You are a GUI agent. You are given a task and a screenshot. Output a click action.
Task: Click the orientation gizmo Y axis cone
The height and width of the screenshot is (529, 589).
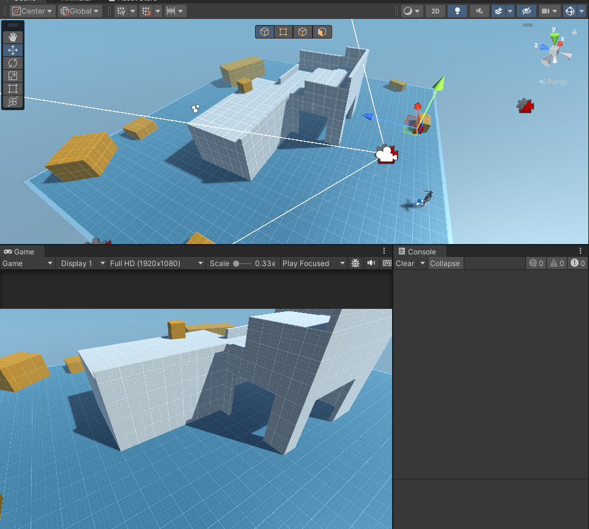pyautogui.click(x=554, y=39)
